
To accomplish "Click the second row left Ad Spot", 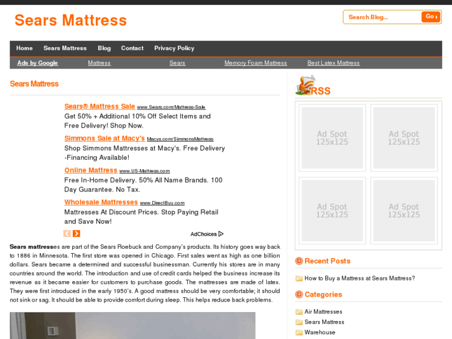I will (333, 211).
